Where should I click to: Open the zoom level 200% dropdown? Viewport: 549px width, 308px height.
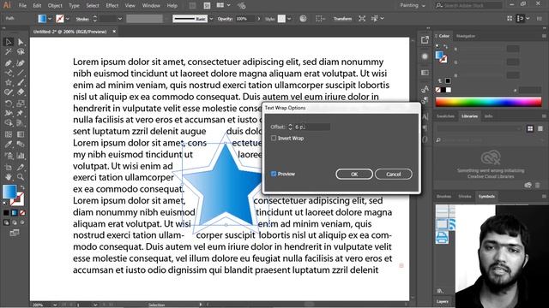[x=55, y=305]
